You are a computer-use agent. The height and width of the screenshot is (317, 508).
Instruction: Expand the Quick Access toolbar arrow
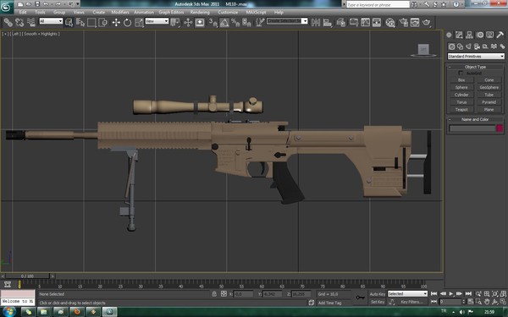78,4
